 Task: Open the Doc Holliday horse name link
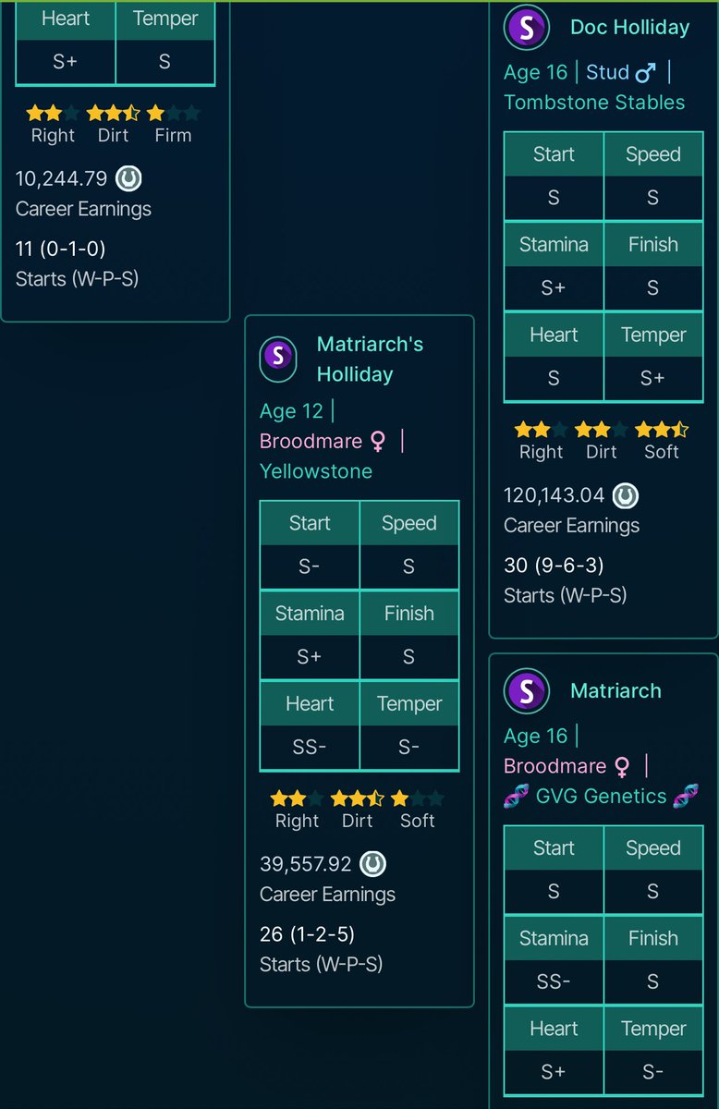coord(629,28)
